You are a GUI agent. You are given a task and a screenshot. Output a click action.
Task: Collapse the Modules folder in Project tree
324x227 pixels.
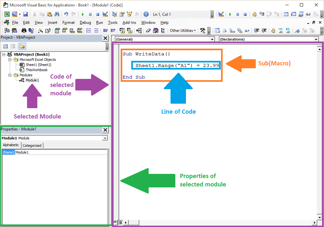click(x=10, y=75)
